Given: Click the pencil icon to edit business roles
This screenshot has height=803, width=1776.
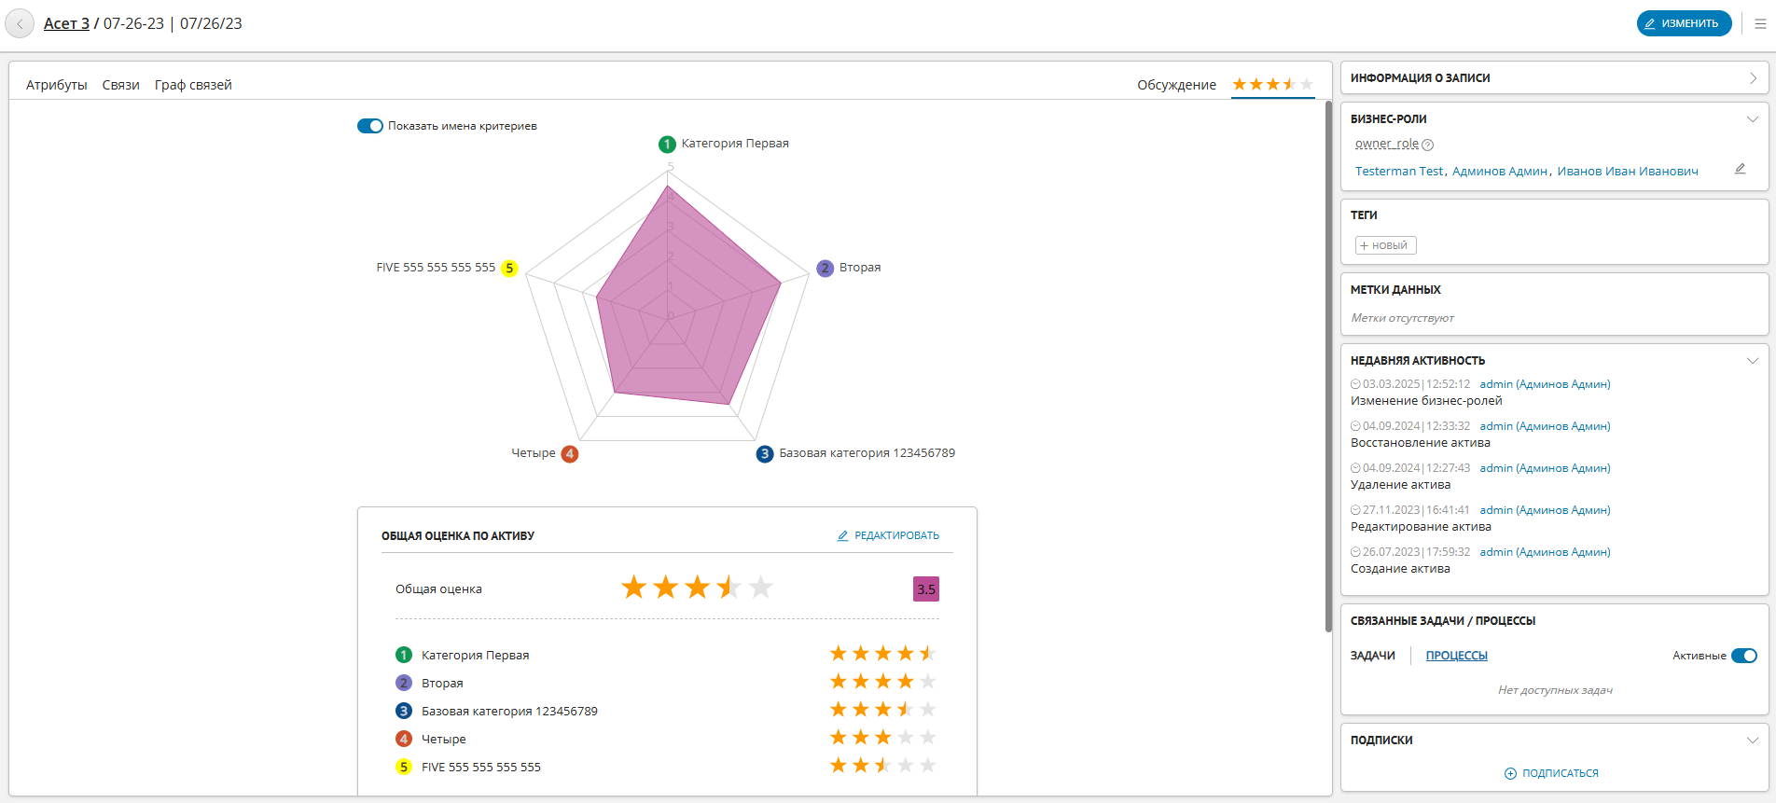Looking at the screenshot, I should click(1740, 169).
